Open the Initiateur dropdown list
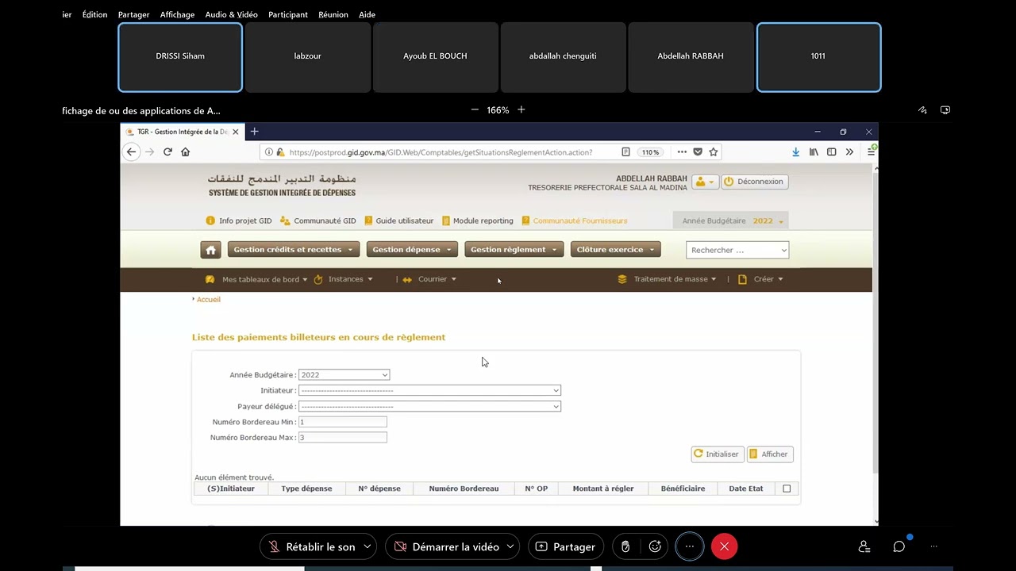This screenshot has height=571, width=1016. [429, 390]
